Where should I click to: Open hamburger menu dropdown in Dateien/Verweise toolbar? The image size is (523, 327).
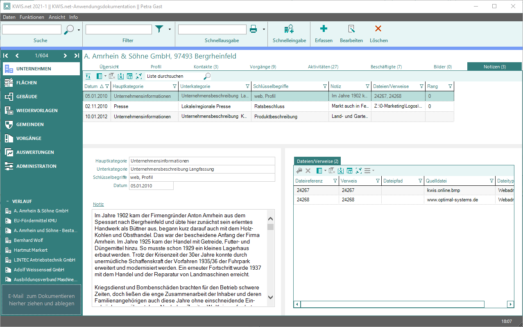coord(373,171)
